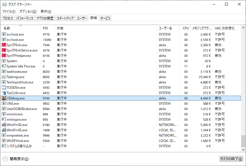Sort by the PID column header
Viewport: 246px width, 166px height.
tap(48, 28)
